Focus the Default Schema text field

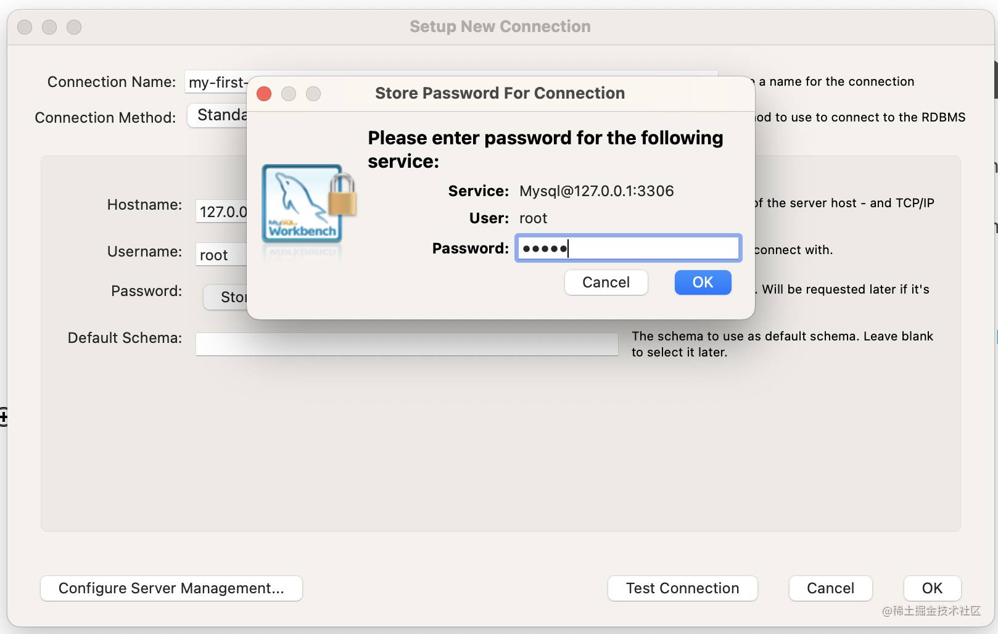pos(406,344)
